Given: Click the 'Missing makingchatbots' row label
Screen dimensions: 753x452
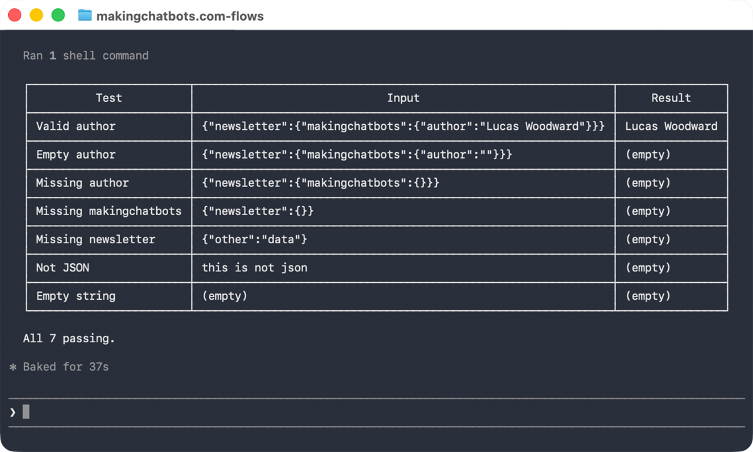Looking at the screenshot, I should coord(109,211).
